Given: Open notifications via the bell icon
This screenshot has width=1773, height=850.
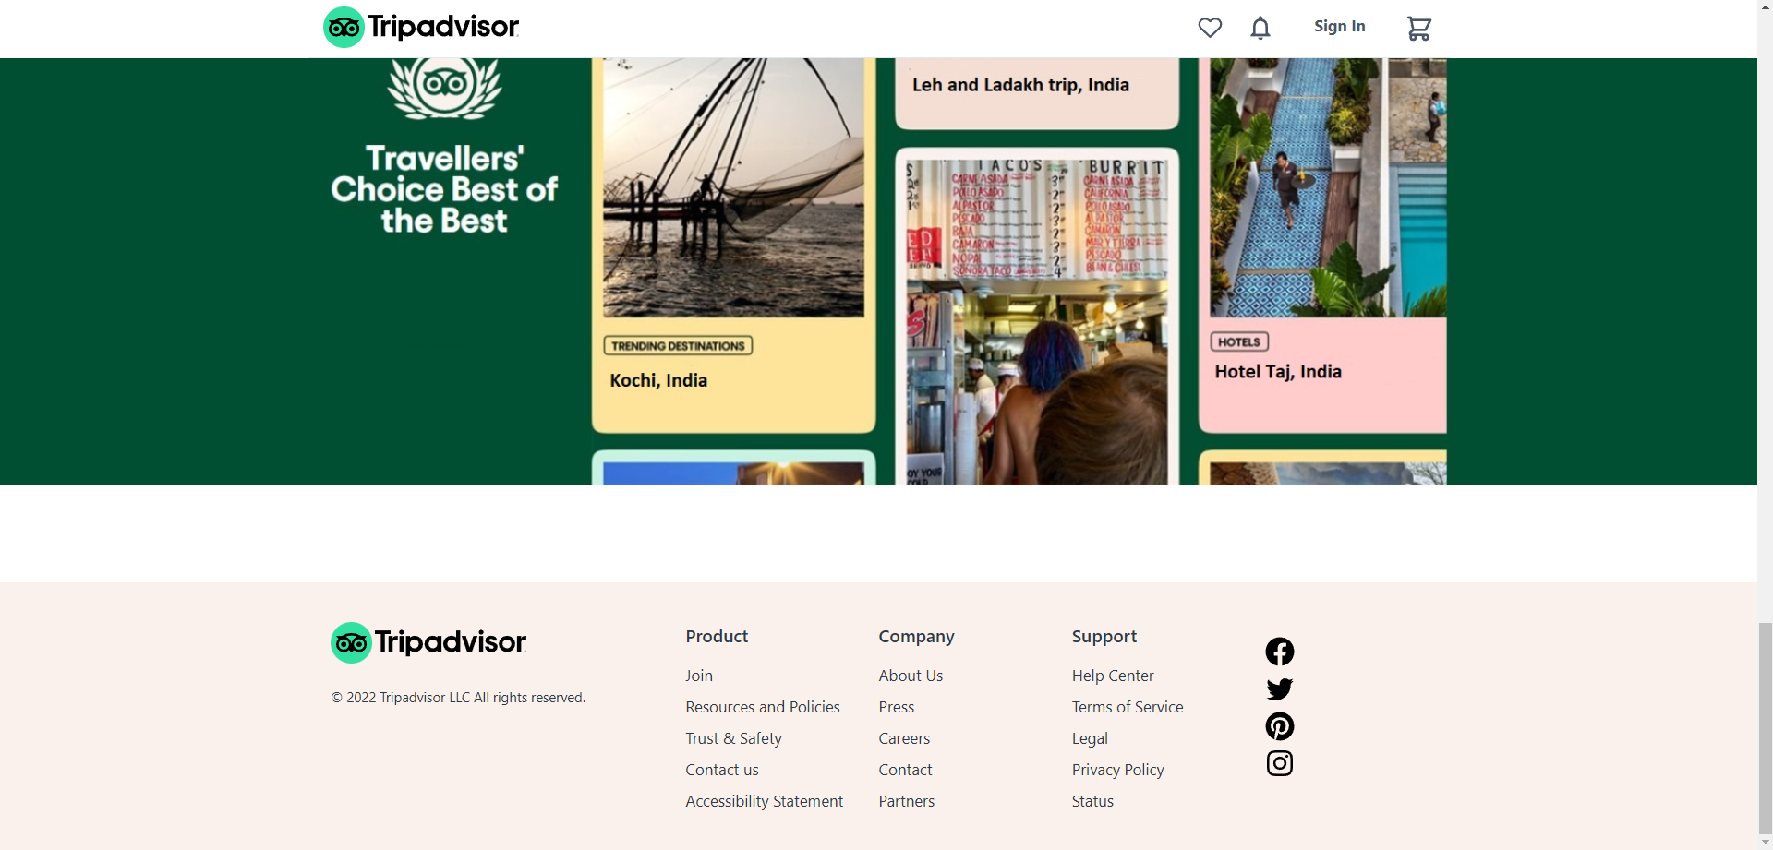Looking at the screenshot, I should (1260, 28).
